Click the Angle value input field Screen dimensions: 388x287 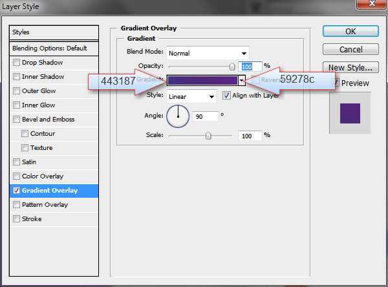tap(205, 116)
